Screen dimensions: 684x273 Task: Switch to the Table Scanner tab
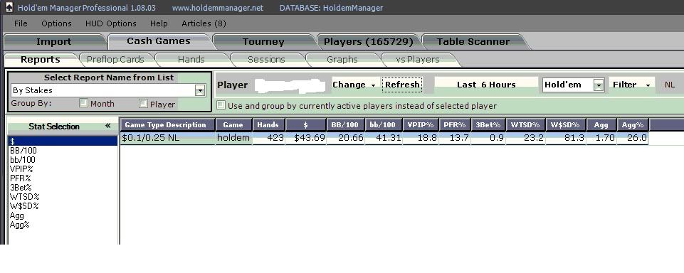point(473,42)
